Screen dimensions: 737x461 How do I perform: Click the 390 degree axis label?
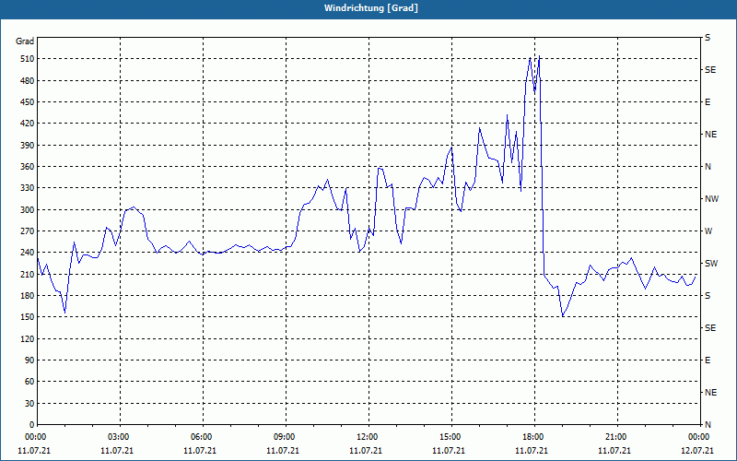pos(29,146)
